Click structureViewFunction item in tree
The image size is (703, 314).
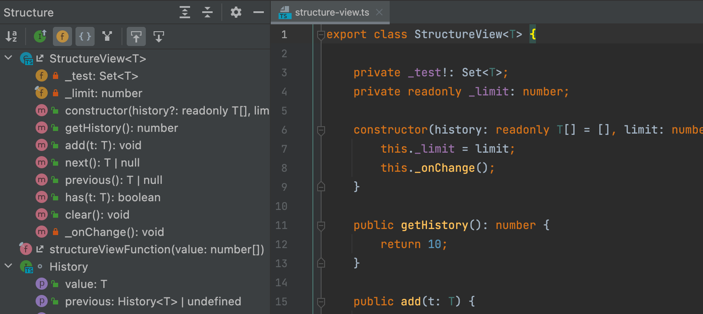[x=156, y=249]
